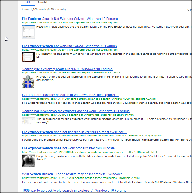
Task: Open 'File explorer search does not find files' link
Action: 74,132
